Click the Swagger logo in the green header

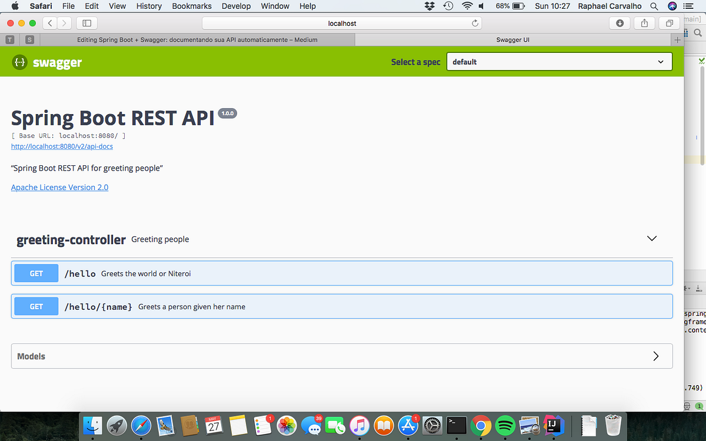pyautogui.click(x=46, y=62)
